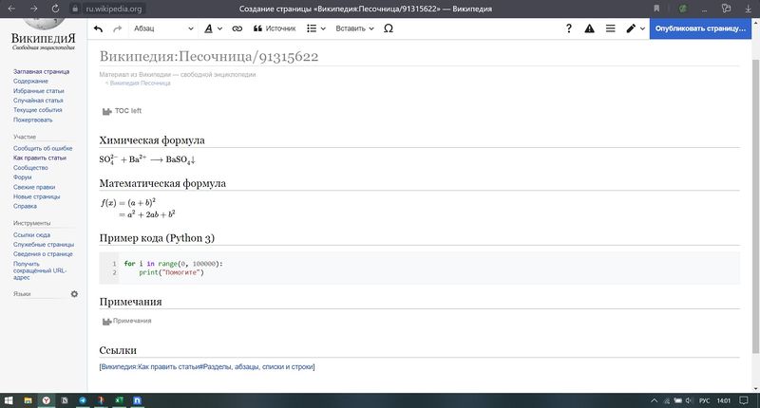Click the languages settings gear icon

click(x=74, y=294)
